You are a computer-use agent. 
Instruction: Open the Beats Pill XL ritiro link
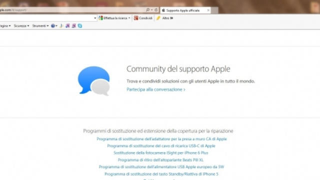click(160, 160)
